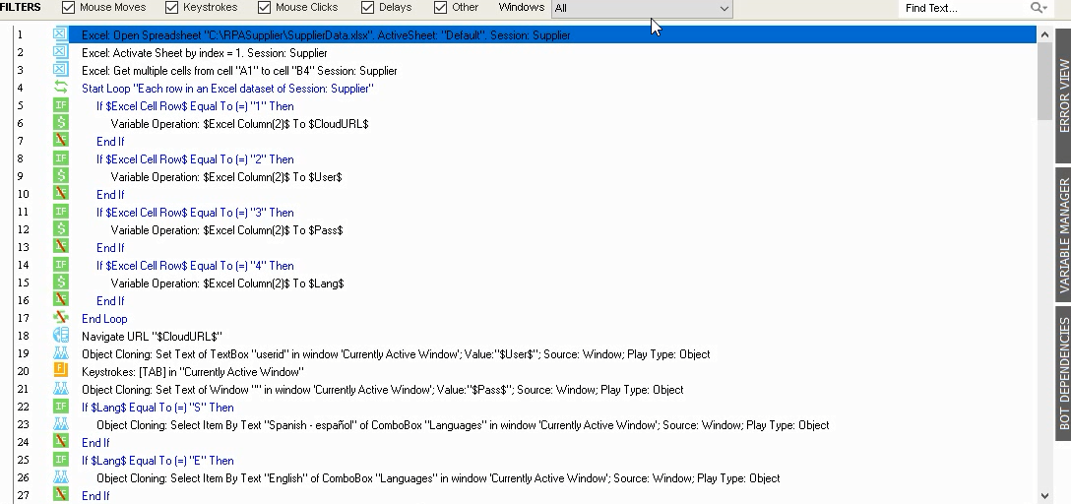Image resolution: width=1071 pixels, height=504 pixels.
Task: Click the Object Cloning icon on line 19
Action: click(60, 353)
